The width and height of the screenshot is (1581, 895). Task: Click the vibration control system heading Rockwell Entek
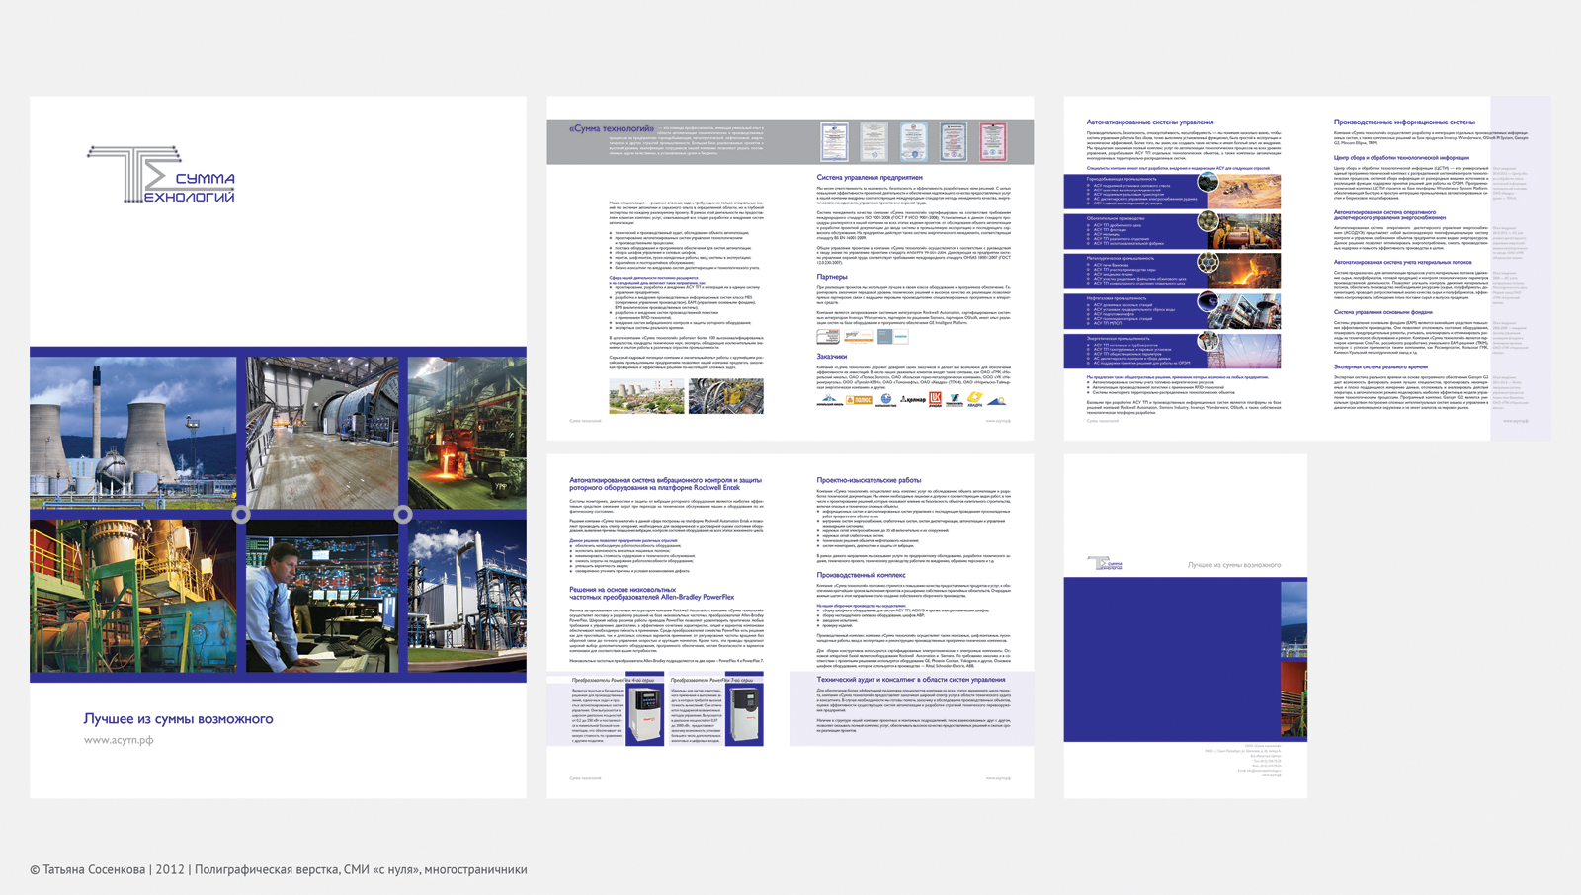pos(665,484)
